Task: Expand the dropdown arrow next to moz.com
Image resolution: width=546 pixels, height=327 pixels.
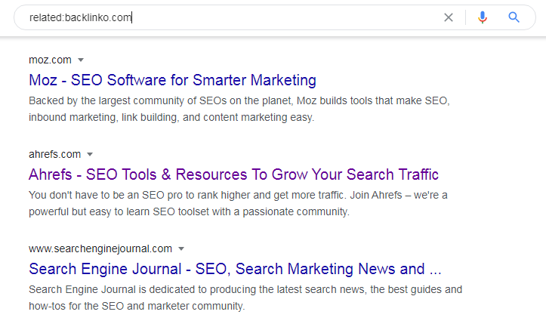Action: [x=81, y=60]
